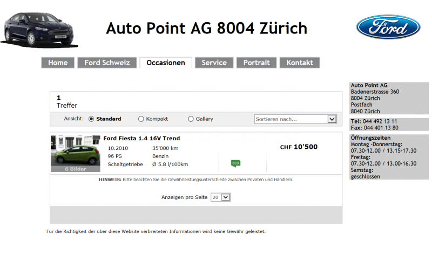This screenshot has width=432, height=255.
Task: Click the telephone number 044 492 13 11
Action: tap(380, 121)
